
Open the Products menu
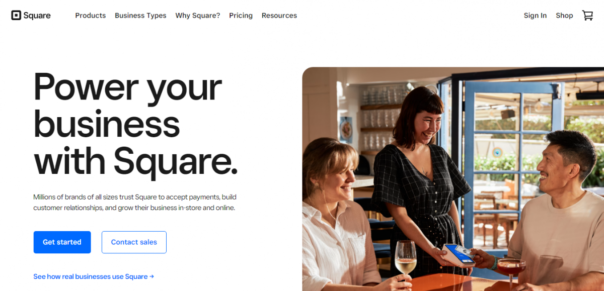91,16
